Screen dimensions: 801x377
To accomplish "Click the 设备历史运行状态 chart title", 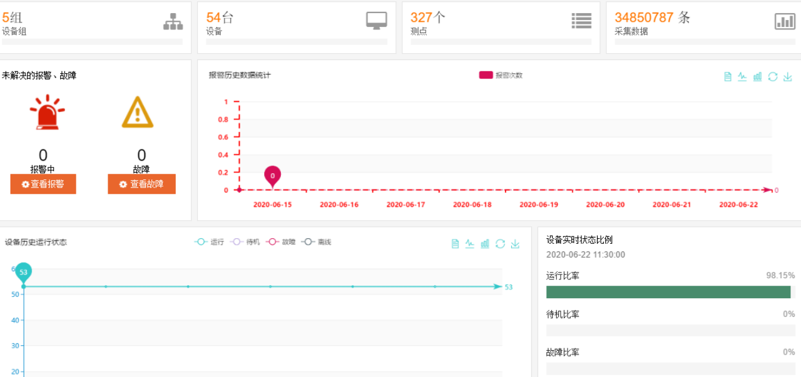I will [x=36, y=242].
